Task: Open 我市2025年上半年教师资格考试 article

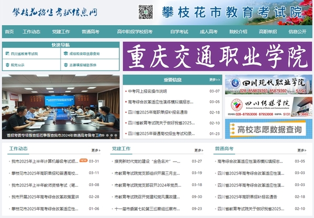Action: click(x=45, y=185)
